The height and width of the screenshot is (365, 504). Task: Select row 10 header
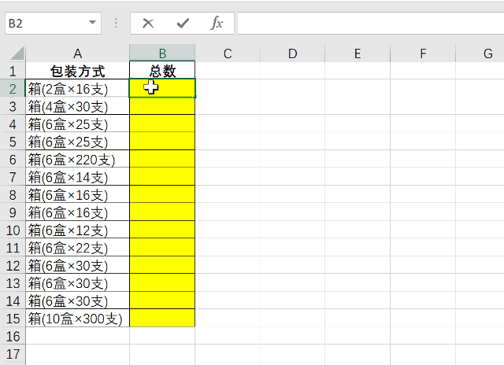click(x=13, y=230)
